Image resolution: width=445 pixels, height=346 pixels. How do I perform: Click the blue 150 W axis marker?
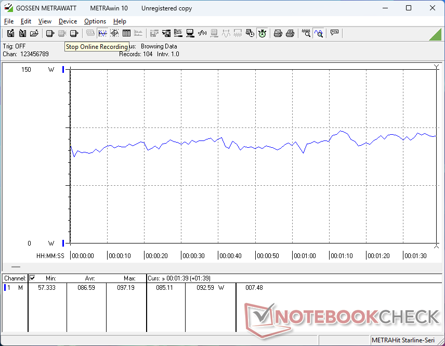click(63, 70)
